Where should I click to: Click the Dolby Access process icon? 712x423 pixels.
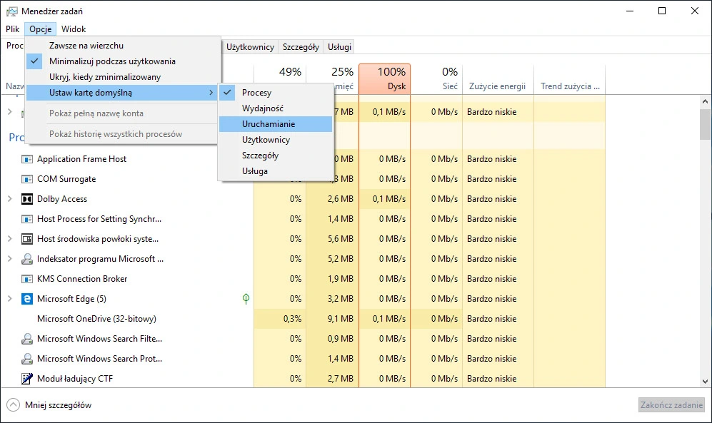click(x=27, y=199)
